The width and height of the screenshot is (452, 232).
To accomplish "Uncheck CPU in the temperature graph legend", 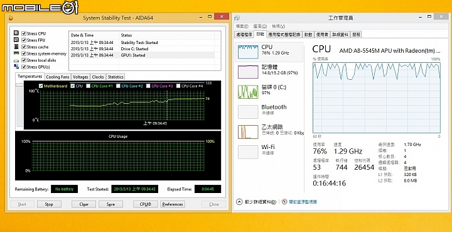I will [x=72, y=86].
